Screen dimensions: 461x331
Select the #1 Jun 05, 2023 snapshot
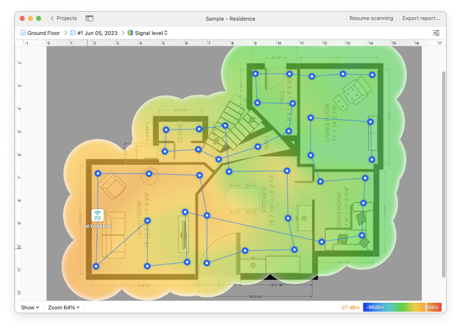pos(94,33)
